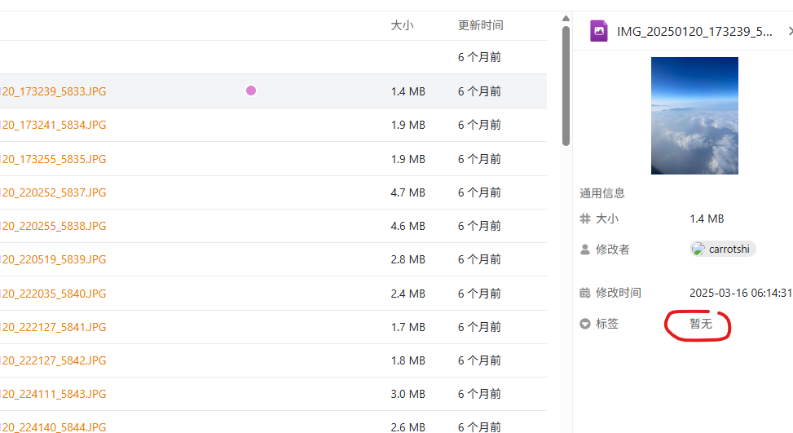Open file ending 173255_5835.JPG
The height and width of the screenshot is (433, 793).
[53, 159]
